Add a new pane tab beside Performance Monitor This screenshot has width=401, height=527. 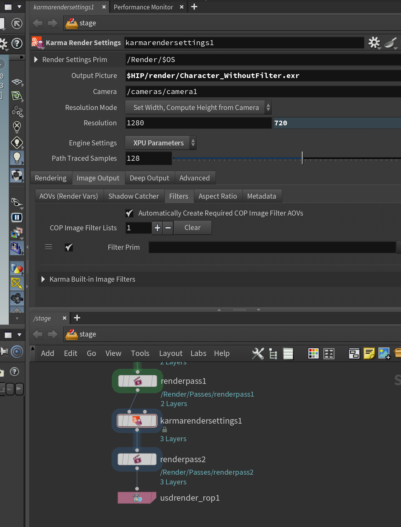tap(194, 7)
